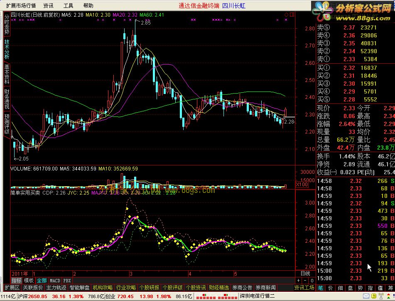Click the red diamond icon above chart
This screenshot has height=301, width=395.
pos(286,15)
